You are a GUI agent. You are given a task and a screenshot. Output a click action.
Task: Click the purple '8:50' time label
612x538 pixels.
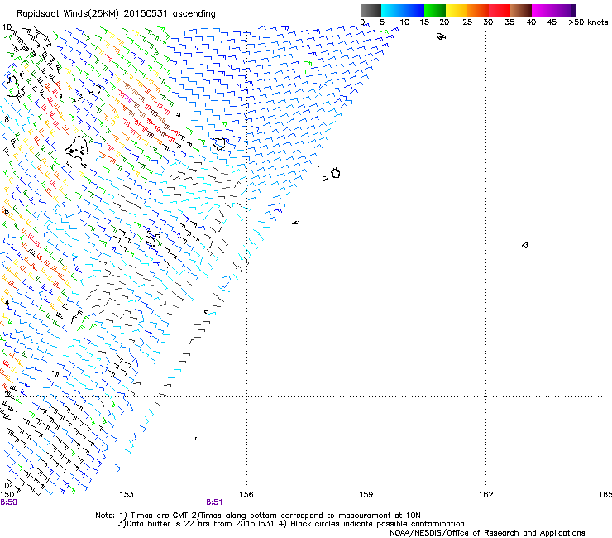[8, 502]
